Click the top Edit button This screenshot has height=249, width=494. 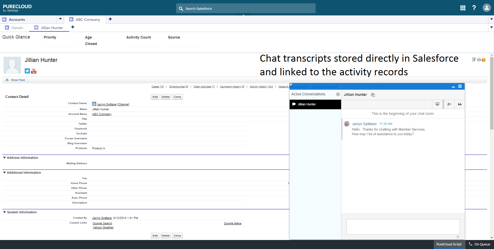155,97
